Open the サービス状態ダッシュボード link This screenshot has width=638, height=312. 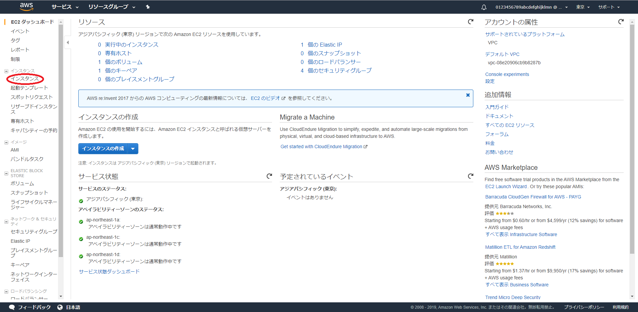click(109, 272)
